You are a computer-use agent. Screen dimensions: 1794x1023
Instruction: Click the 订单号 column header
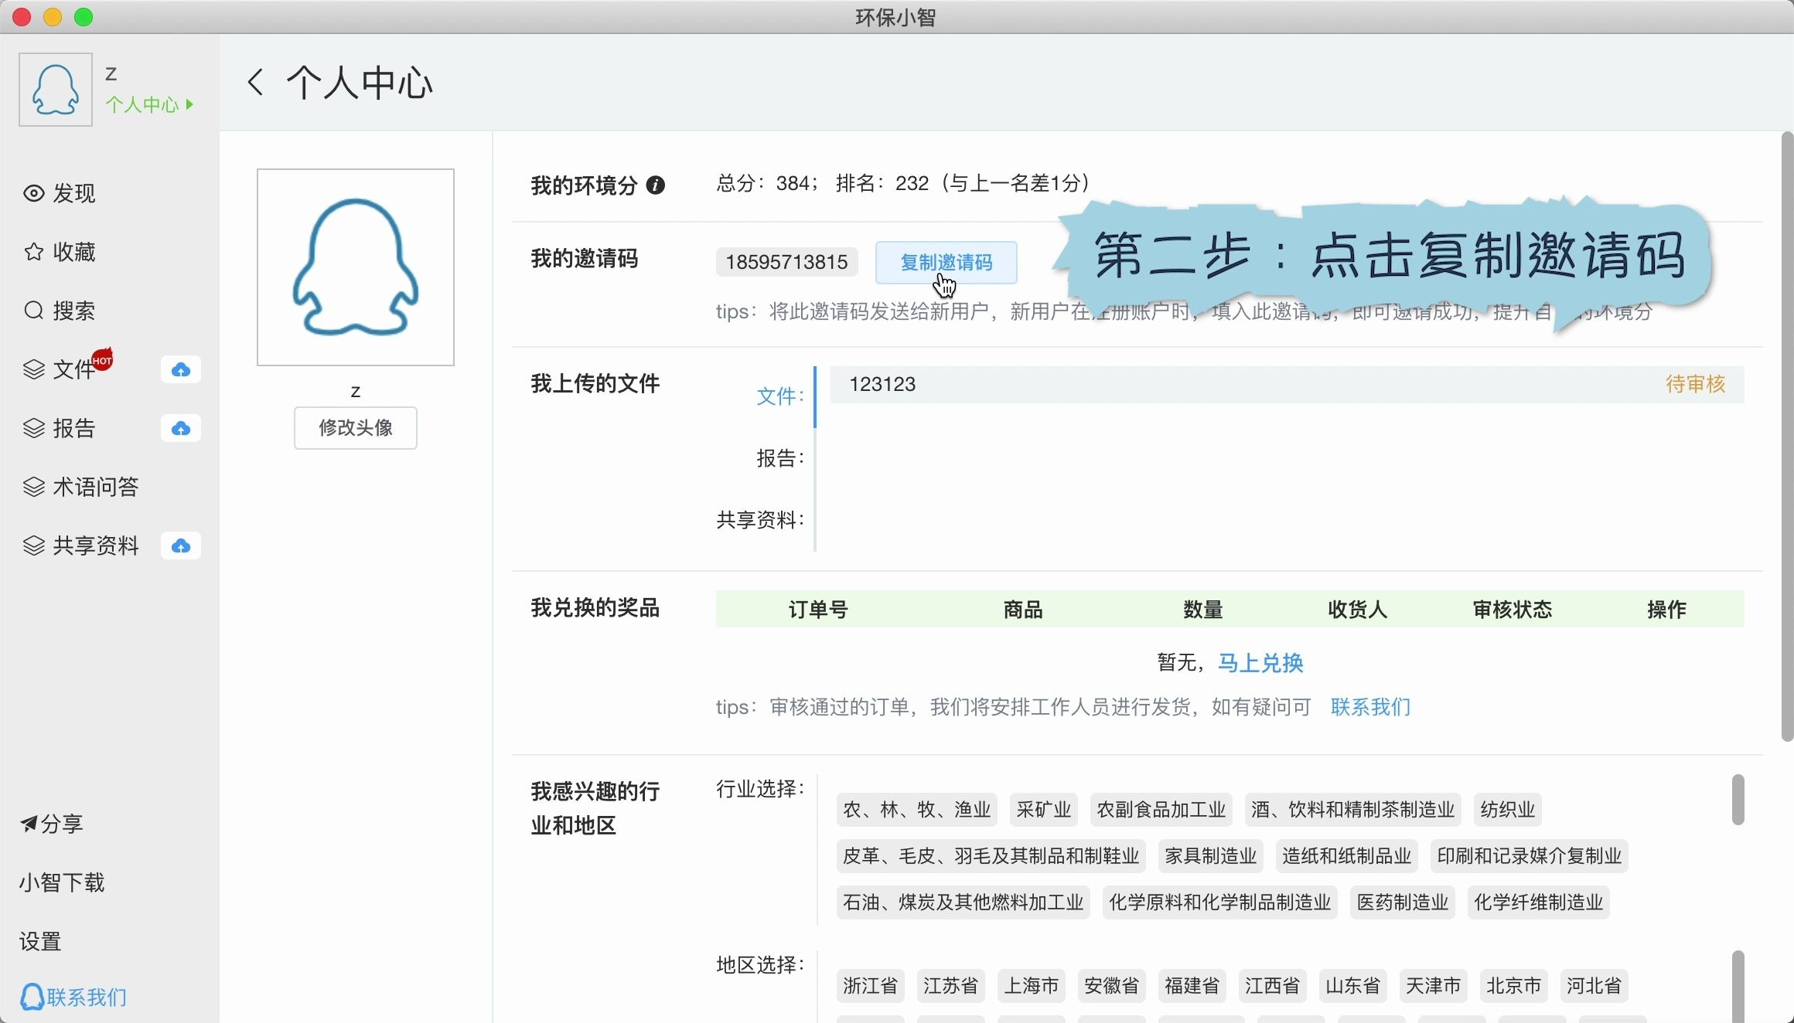[x=818, y=610]
